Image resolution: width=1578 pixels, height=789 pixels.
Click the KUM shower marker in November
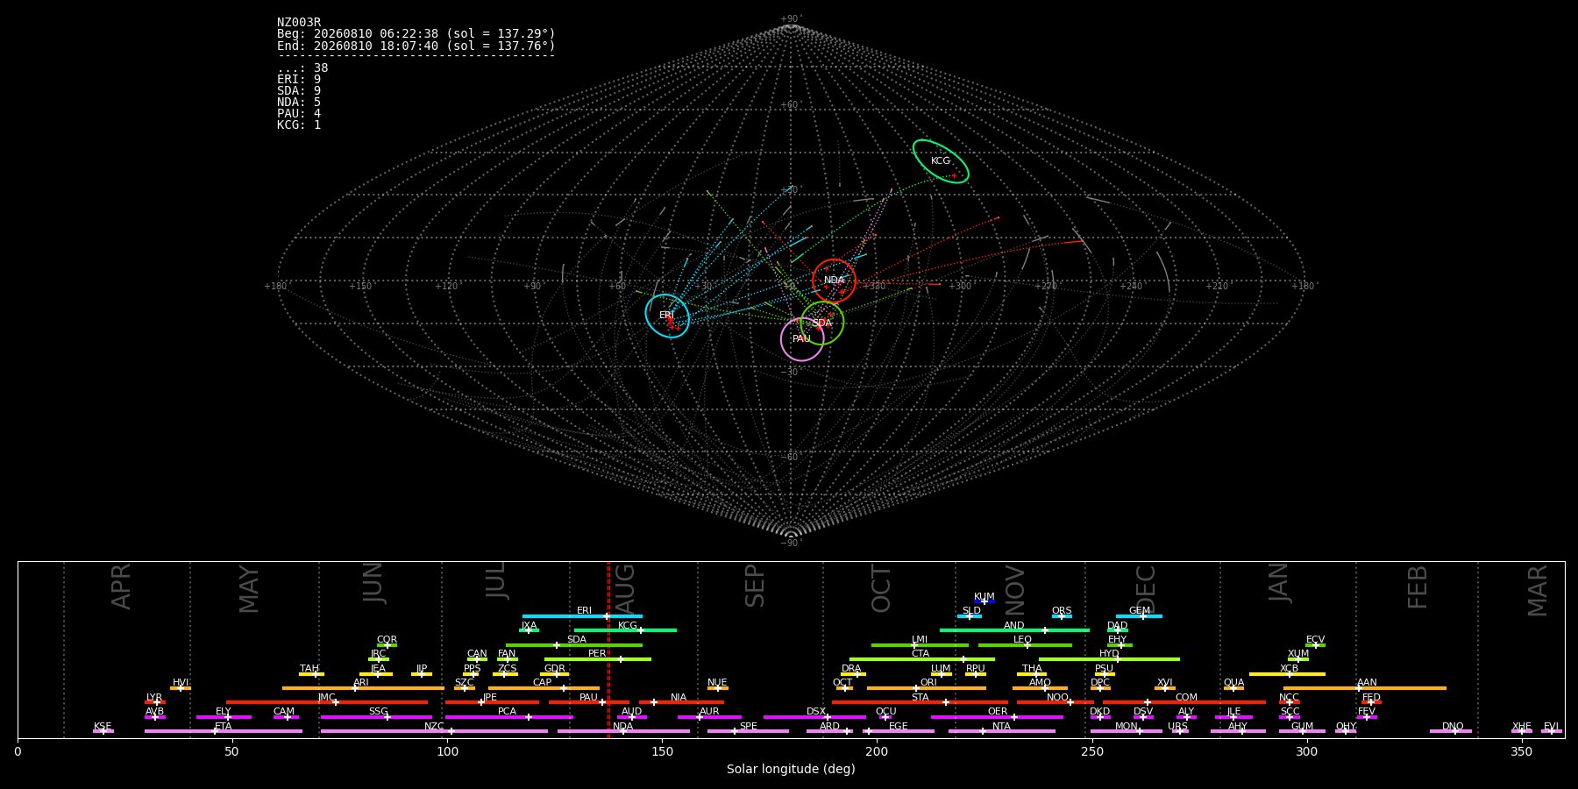984,601
